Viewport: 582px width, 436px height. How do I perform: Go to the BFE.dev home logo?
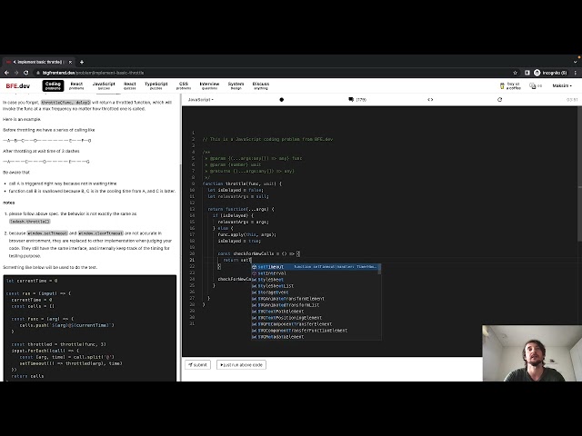point(18,85)
